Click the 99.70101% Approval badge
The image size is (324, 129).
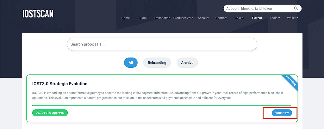pos(50,113)
